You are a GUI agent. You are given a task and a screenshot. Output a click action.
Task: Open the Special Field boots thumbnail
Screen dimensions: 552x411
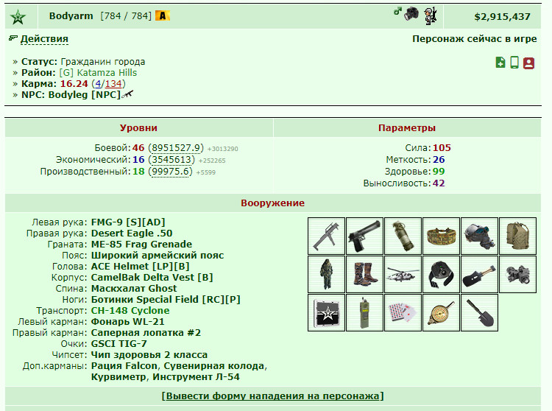click(365, 274)
